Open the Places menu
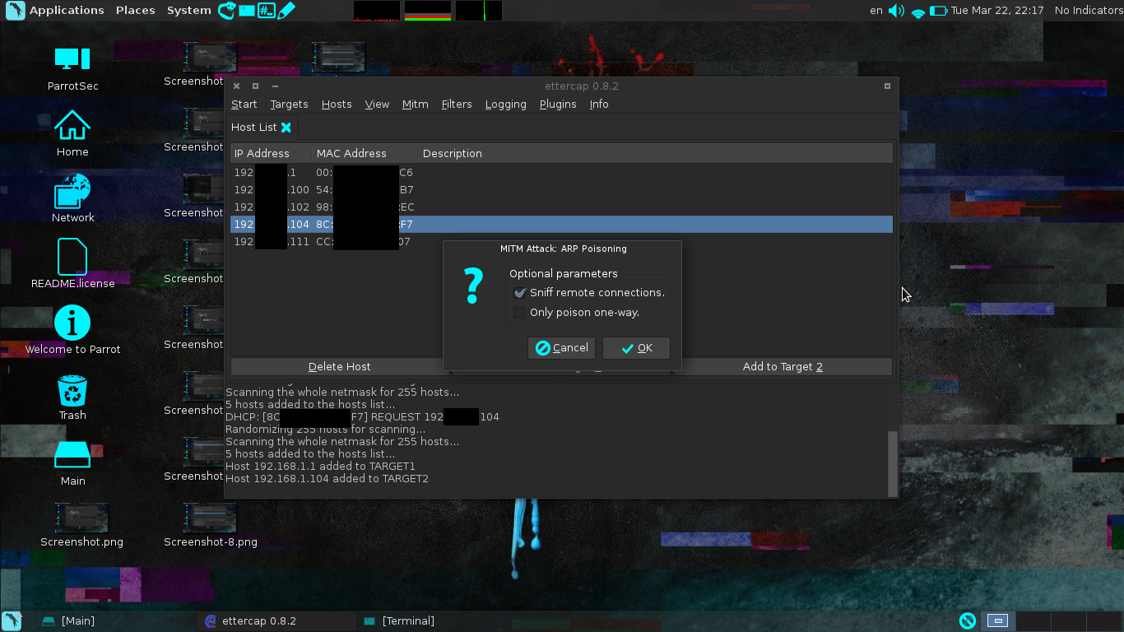Screen dimensions: 1124x632 coord(136,11)
